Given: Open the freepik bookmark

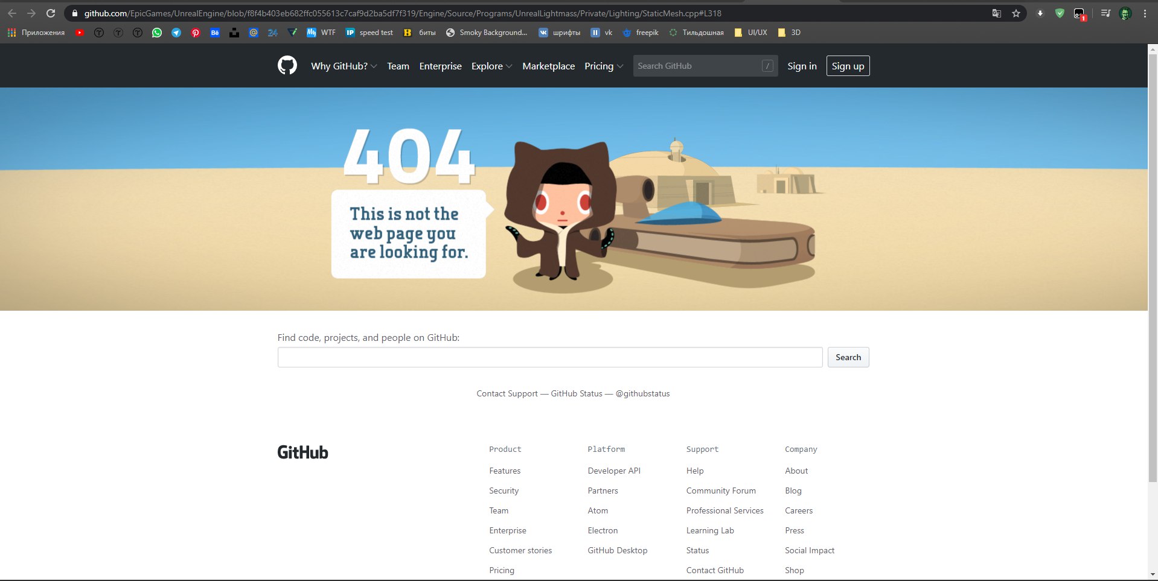Looking at the screenshot, I should (641, 33).
